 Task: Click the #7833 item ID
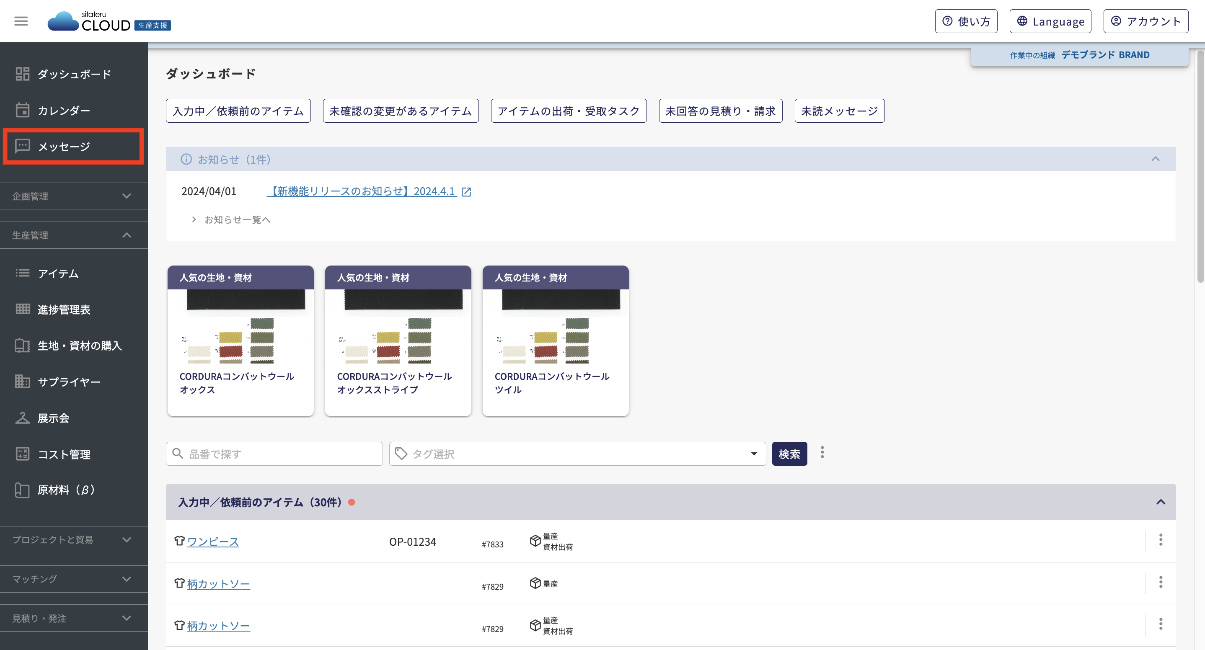(493, 544)
